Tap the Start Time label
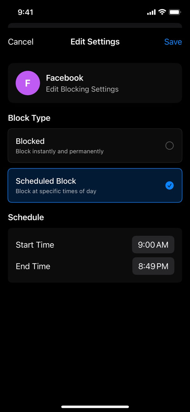Viewport: 190px width, 412px height. pos(35,245)
